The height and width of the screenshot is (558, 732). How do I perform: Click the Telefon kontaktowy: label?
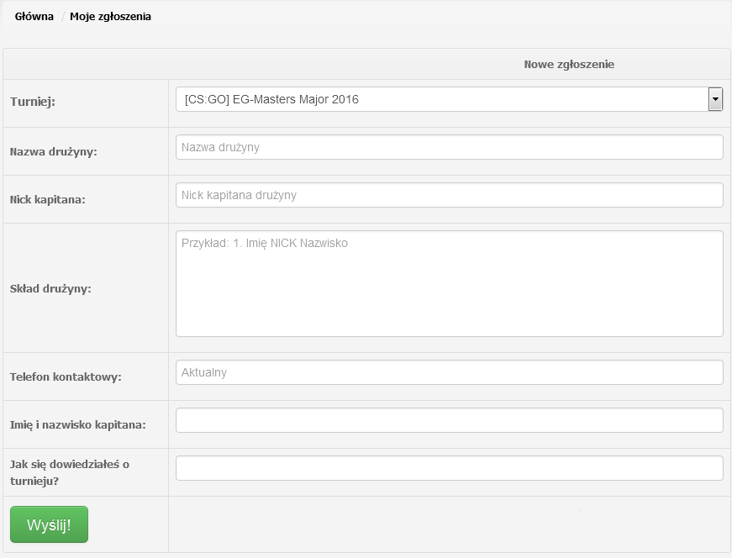click(x=66, y=376)
